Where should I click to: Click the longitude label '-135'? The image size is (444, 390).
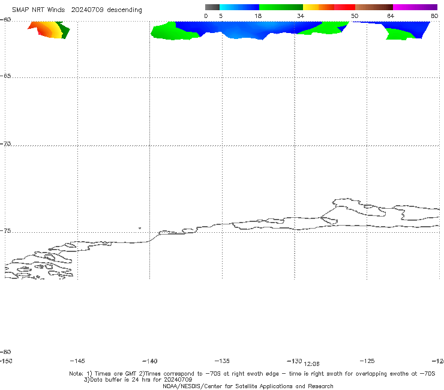[222, 361]
